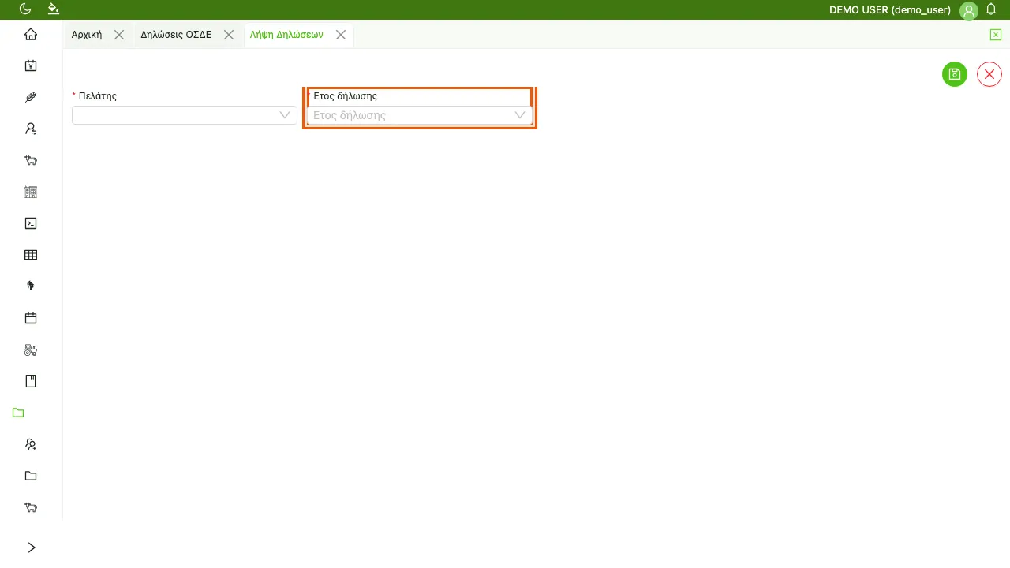This screenshot has height=568, width=1010.
Task: Close the Αρχική tab
Action: coord(119,35)
